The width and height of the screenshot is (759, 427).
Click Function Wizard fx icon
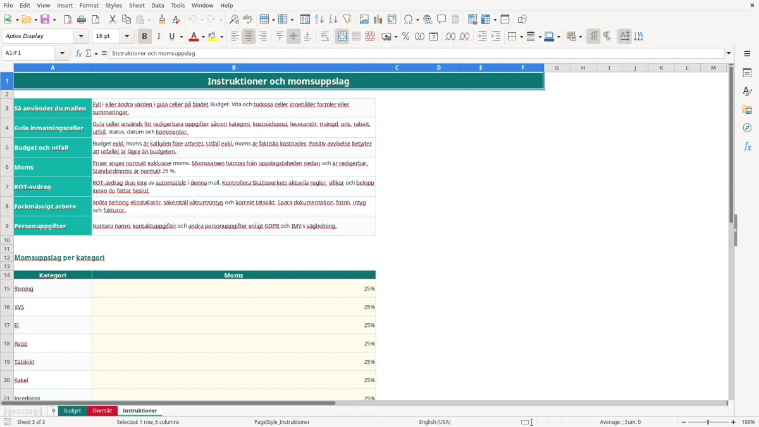[x=79, y=54]
